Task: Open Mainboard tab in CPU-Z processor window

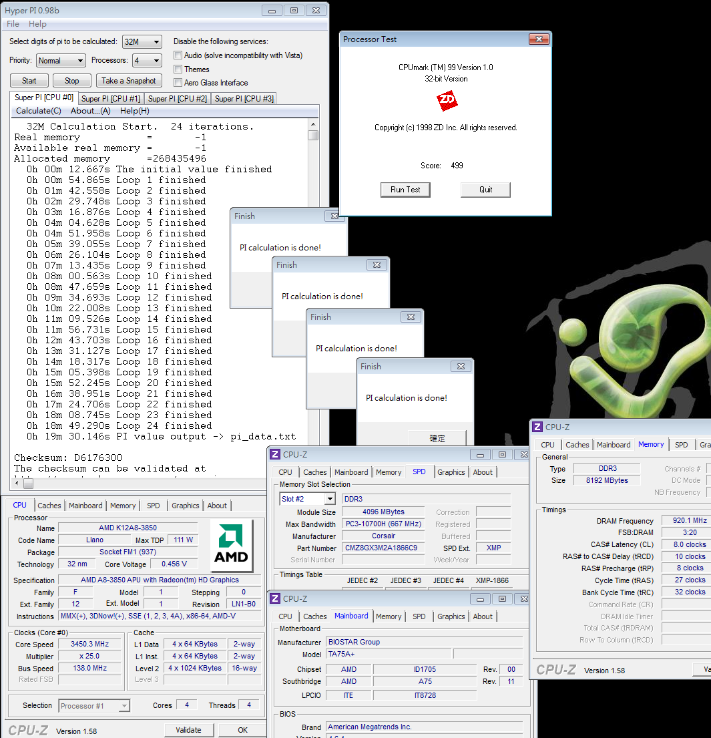Action: tap(85, 506)
